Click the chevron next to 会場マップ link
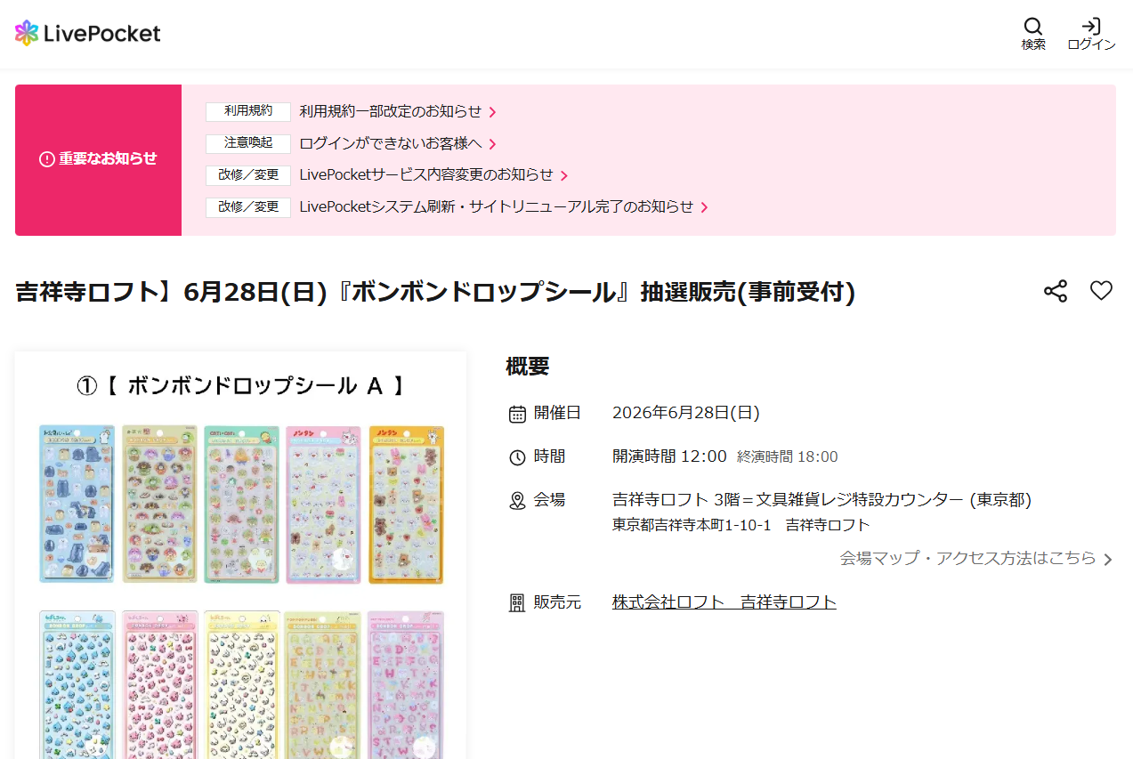The width and height of the screenshot is (1133, 759). click(1107, 560)
